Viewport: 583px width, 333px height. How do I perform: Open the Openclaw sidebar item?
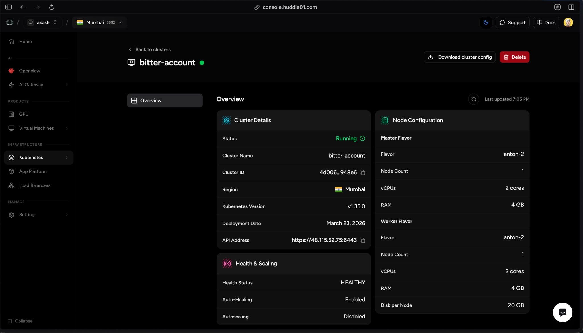30,71
